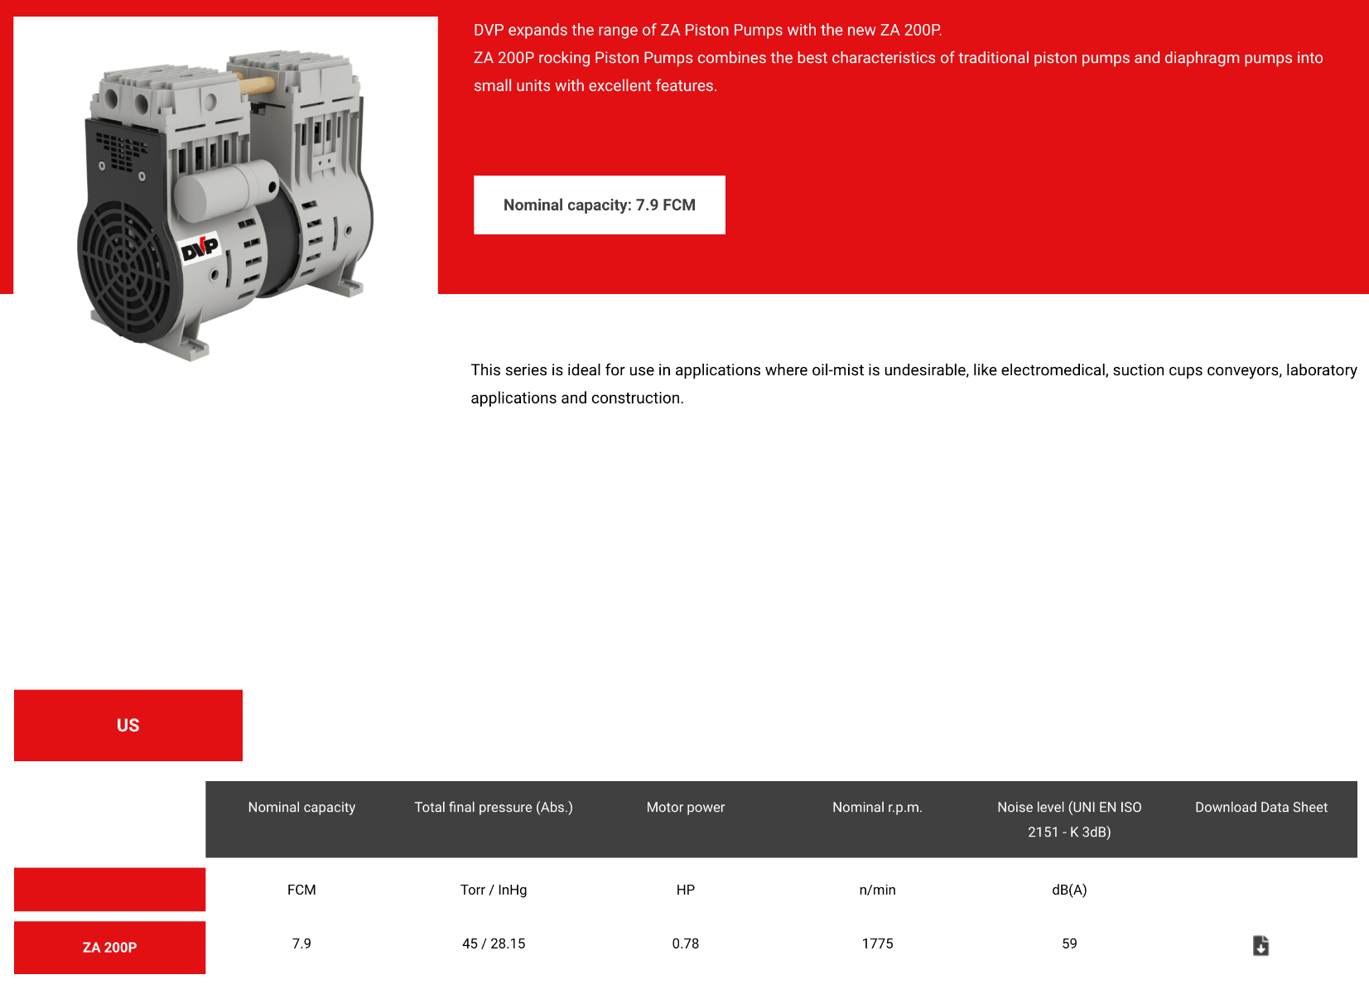Image resolution: width=1369 pixels, height=994 pixels.
Task: Click the Nominal capacity 7.9 FCM box
Action: (599, 205)
